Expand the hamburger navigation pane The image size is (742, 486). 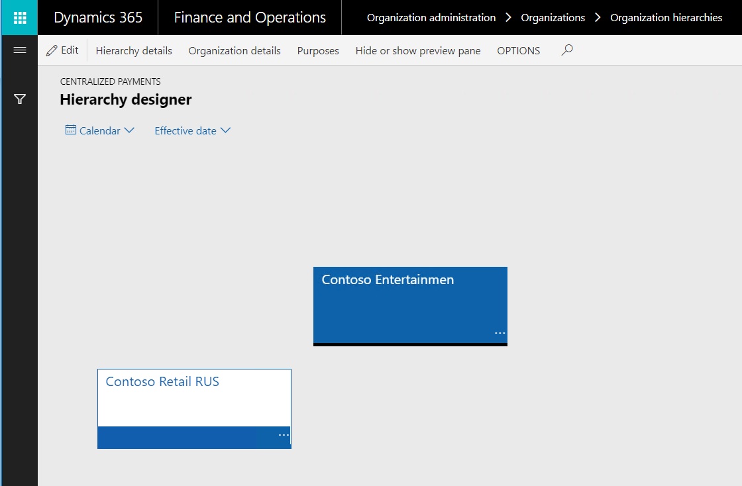click(x=20, y=50)
